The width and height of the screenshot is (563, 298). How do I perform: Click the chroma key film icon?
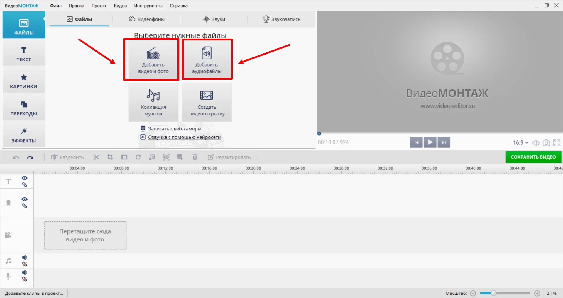point(180,157)
